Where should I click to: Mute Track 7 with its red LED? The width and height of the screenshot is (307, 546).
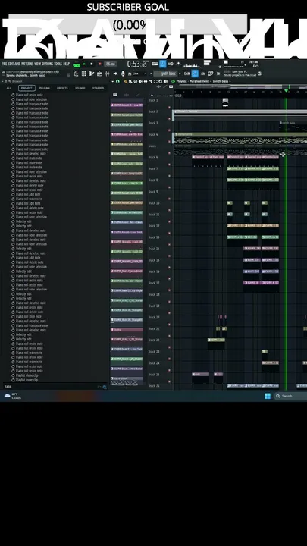pos(170,176)
